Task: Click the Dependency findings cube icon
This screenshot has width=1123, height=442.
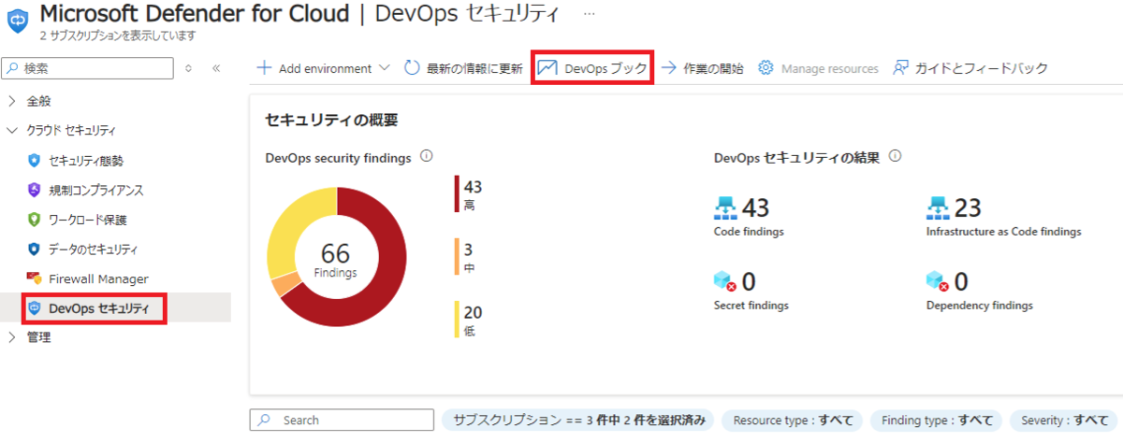Action: pyautogui.click(x=939, y=280)
